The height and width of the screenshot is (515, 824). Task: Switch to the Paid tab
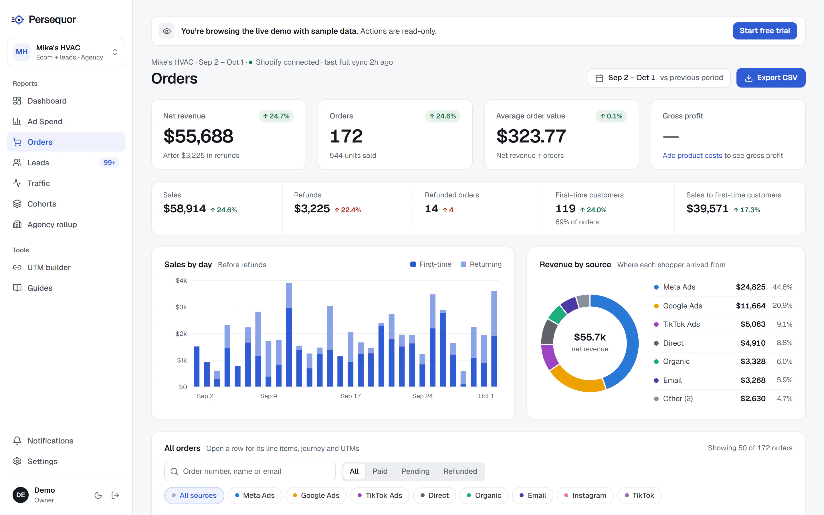380,471
